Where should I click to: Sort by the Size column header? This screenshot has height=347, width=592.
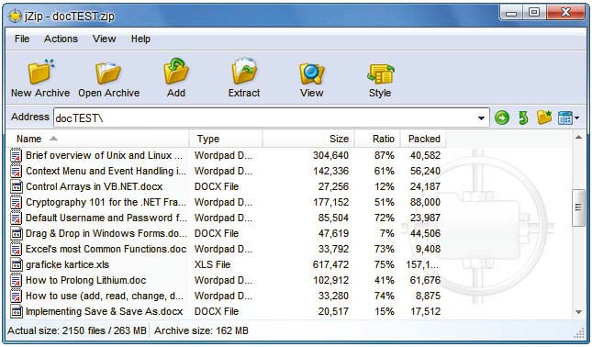tap(308, 139)
